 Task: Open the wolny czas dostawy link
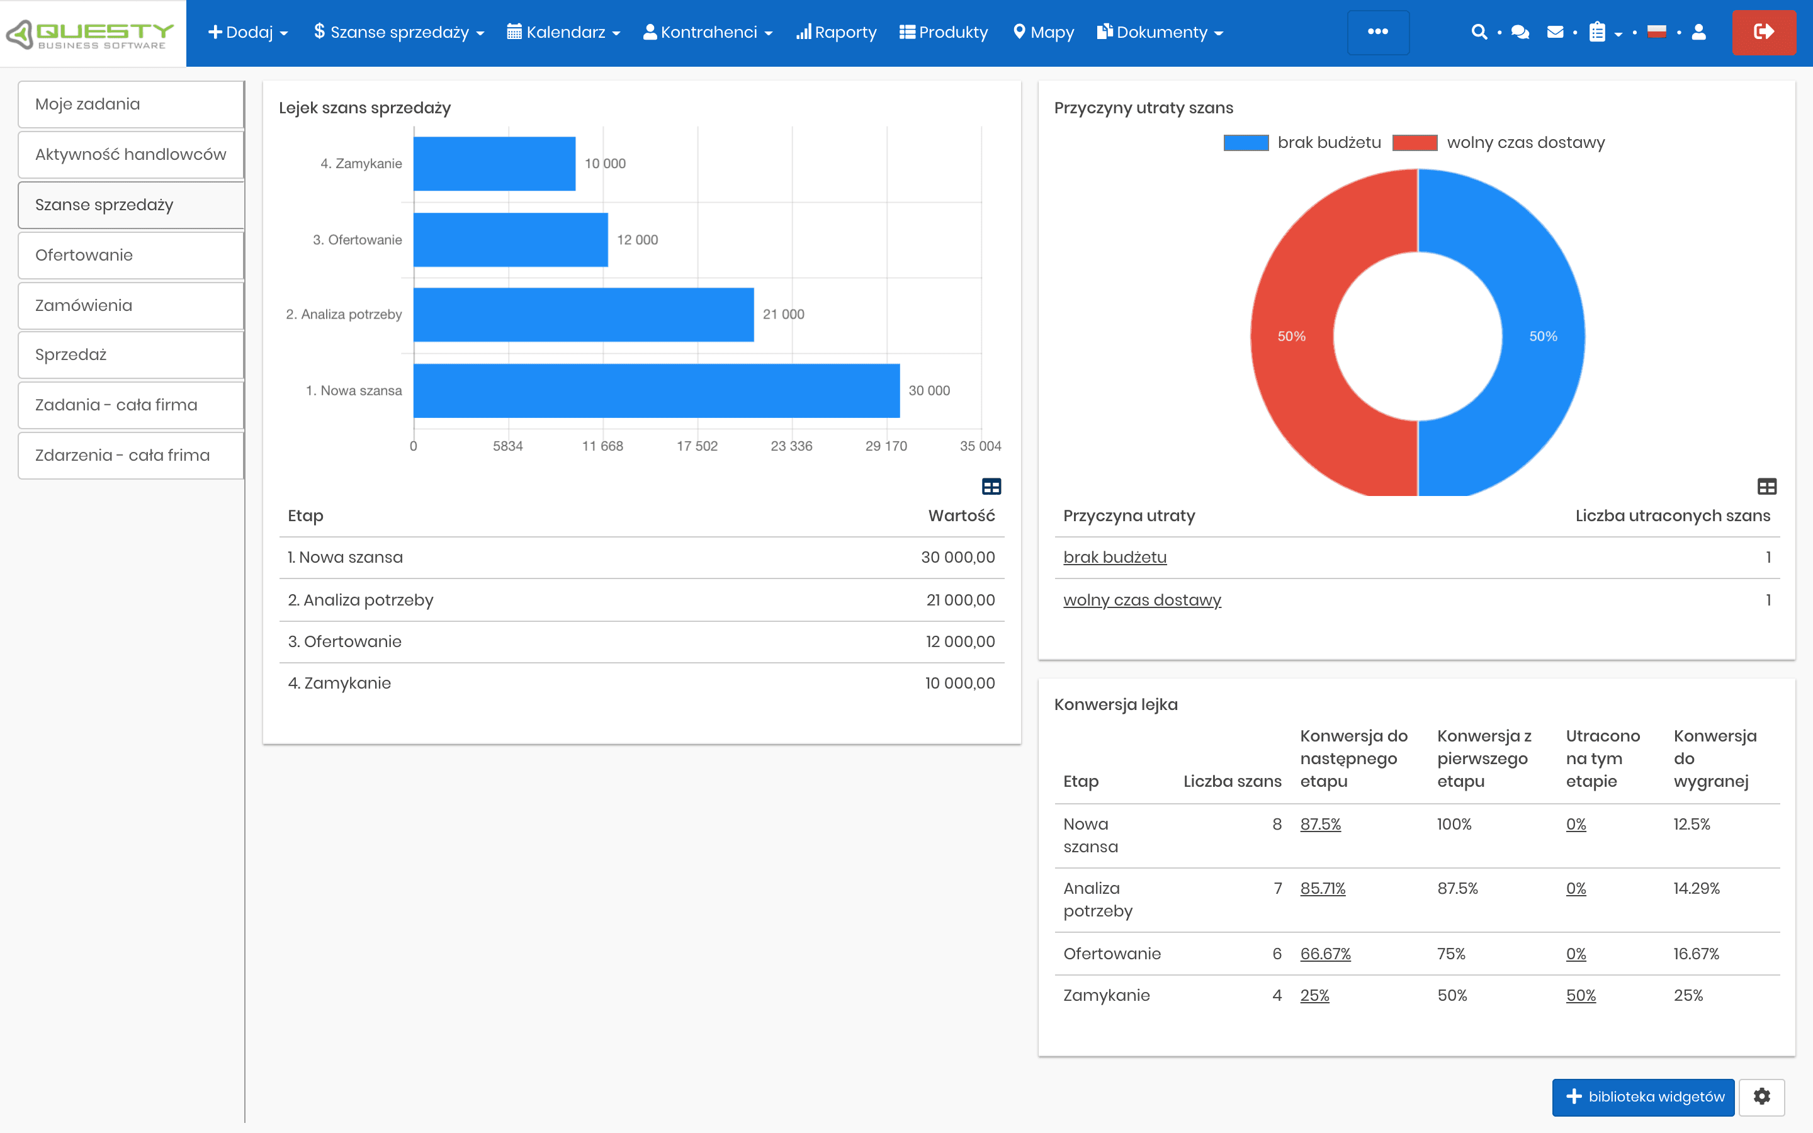(1142, 599)
